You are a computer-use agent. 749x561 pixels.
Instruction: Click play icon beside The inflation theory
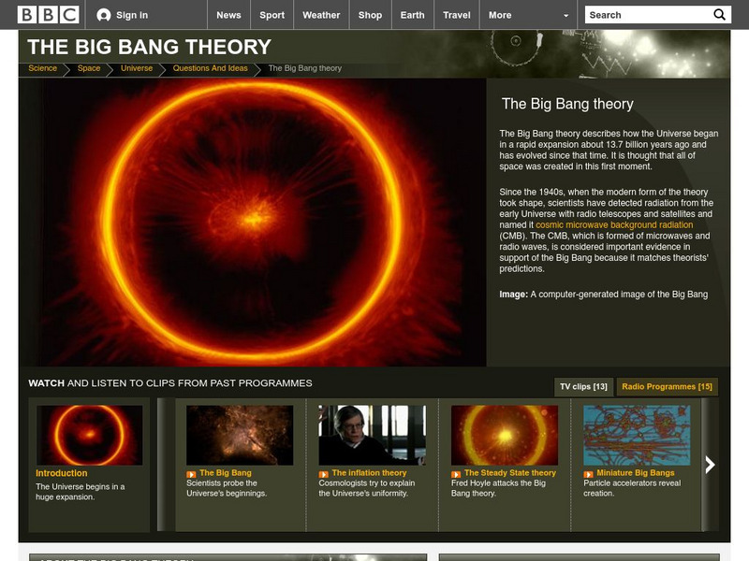pos(323,474)
